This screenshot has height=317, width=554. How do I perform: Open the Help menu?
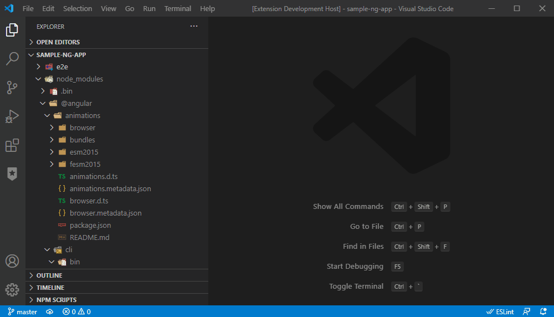coord(207,8)
